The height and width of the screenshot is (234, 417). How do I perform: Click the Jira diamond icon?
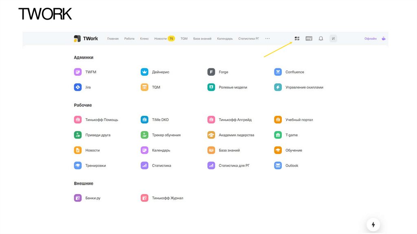[x=78, y=87]
